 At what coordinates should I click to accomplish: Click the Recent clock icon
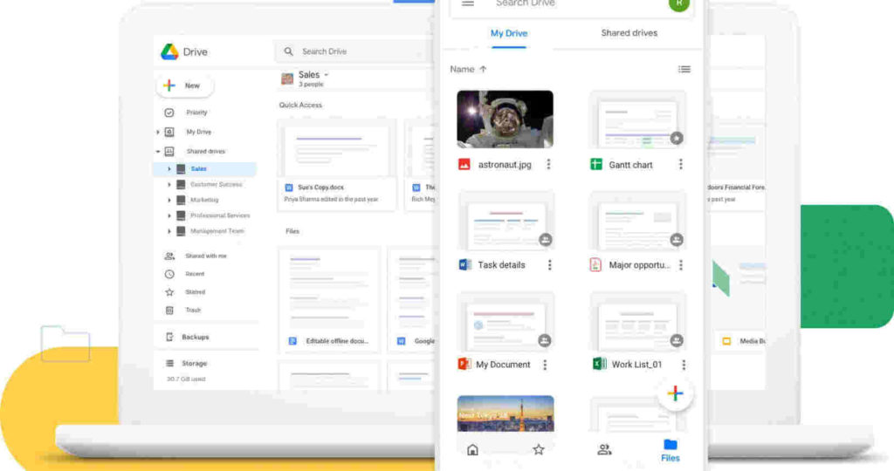(x=169, y=274)
